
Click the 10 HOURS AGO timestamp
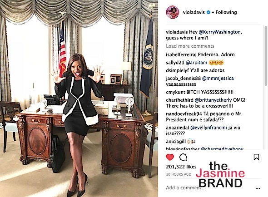[x=179, y=174]
